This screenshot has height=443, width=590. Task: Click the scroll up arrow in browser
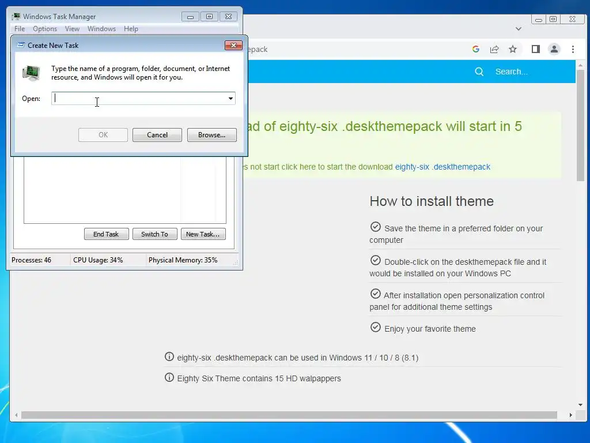click(x=580, y=66)
